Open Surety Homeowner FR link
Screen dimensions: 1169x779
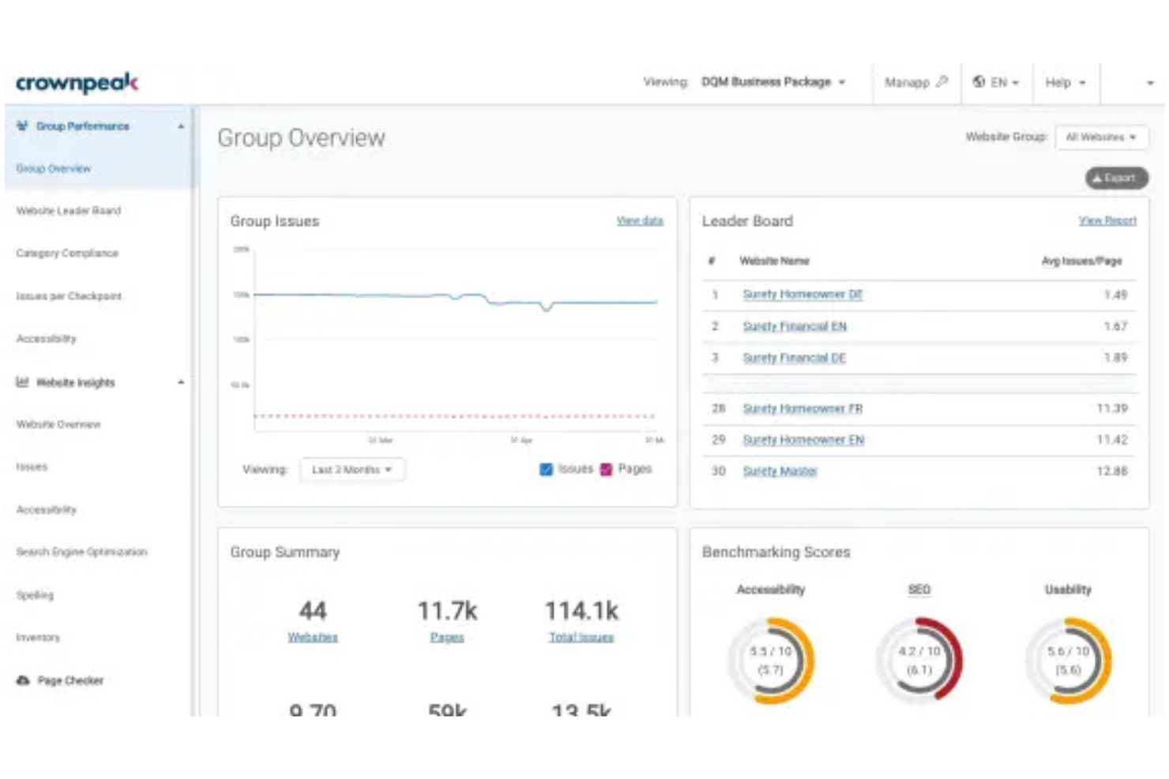click(x=803, y=408)
